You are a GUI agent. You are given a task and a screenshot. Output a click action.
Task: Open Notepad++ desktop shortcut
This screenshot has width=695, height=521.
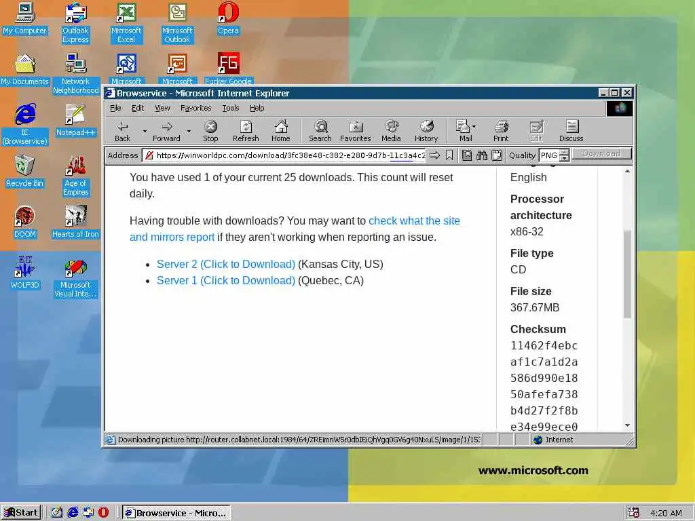click(76, 121)
